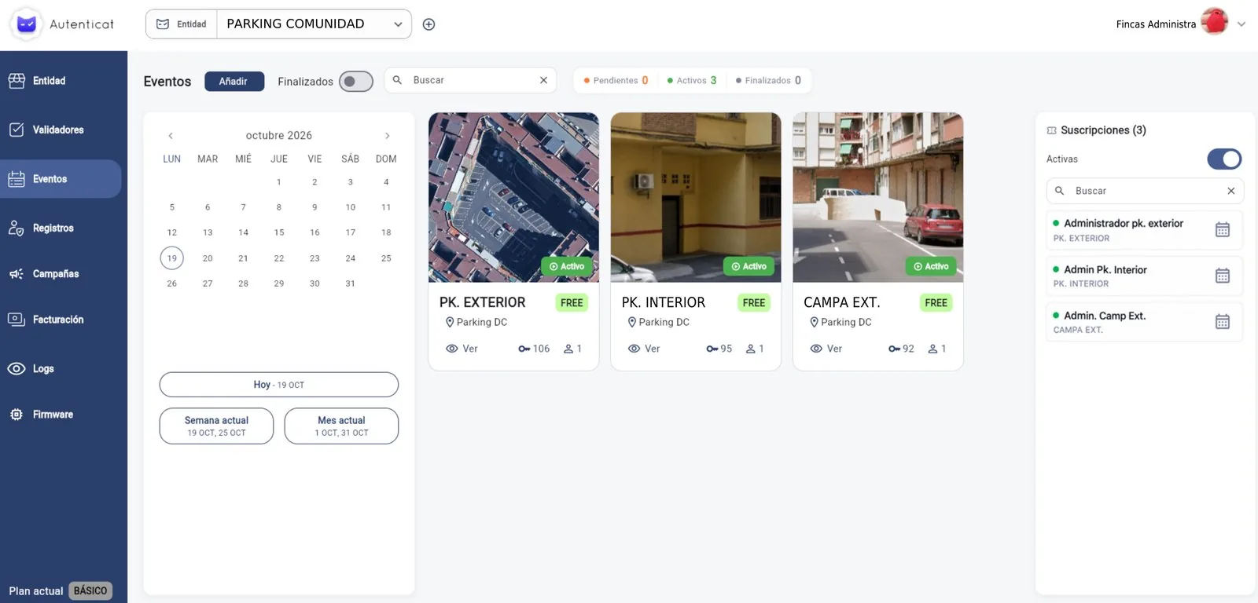Screen dimensions: 1258x603
Task: Open calendar for Administrador pk. exterior subscription
Action: point(1223,230)
